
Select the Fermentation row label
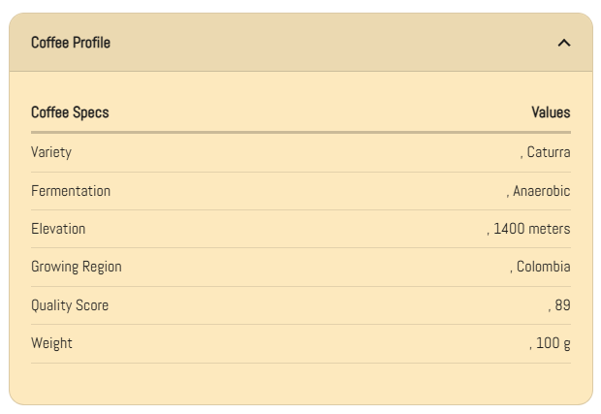tap(71, 191)
